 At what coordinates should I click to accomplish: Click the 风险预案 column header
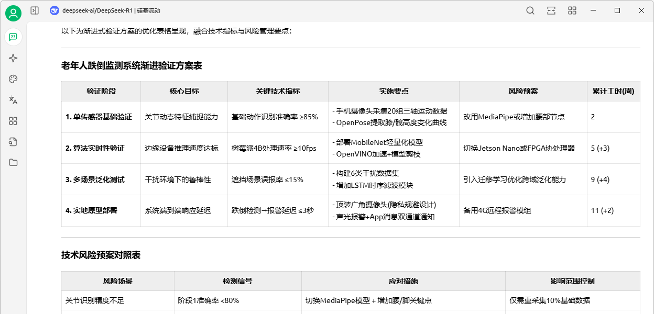(524, 91)
